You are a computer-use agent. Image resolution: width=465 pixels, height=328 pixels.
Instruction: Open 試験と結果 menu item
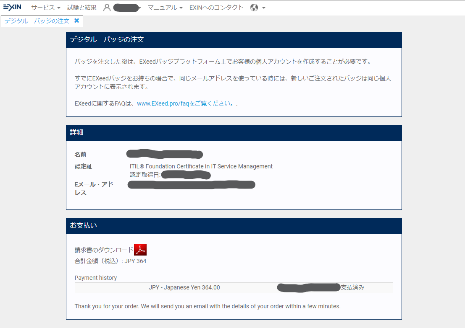pos(82,8)
